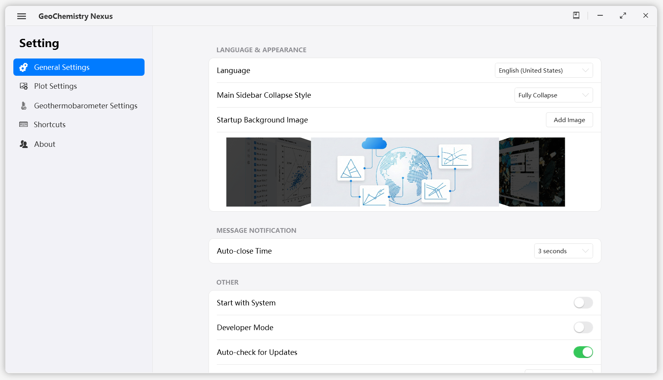The height and width of the screenshot is (380, 663).
Task: Click the Plot Settings chart icon
Action: coord(24,86)
